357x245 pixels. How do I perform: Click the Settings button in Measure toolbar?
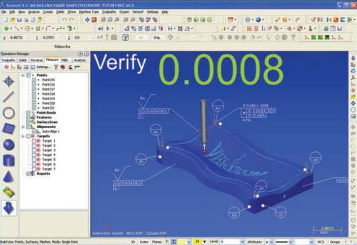coord(43,67)
